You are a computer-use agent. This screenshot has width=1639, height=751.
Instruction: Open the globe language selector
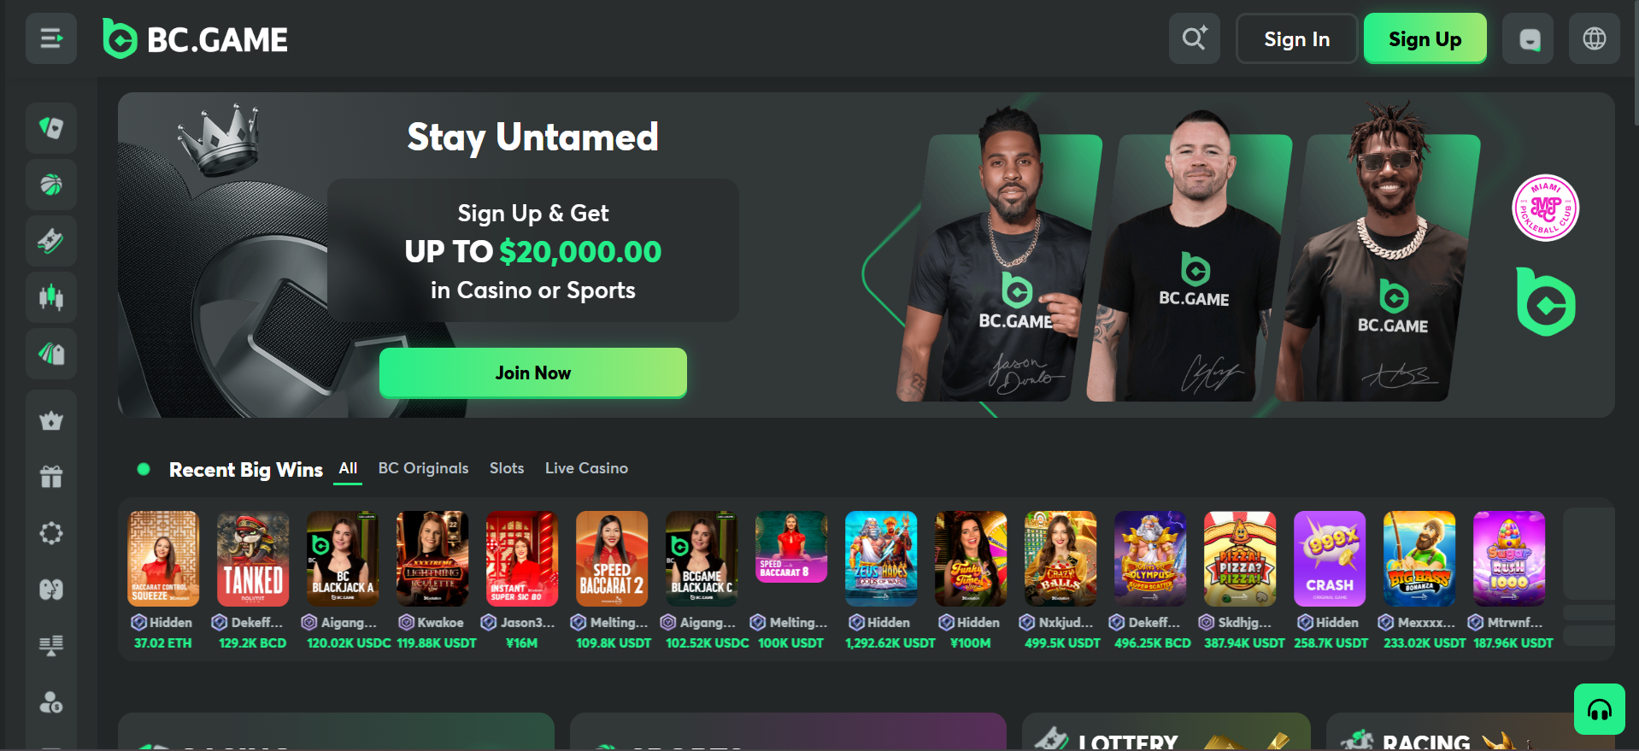(1595, 38)
